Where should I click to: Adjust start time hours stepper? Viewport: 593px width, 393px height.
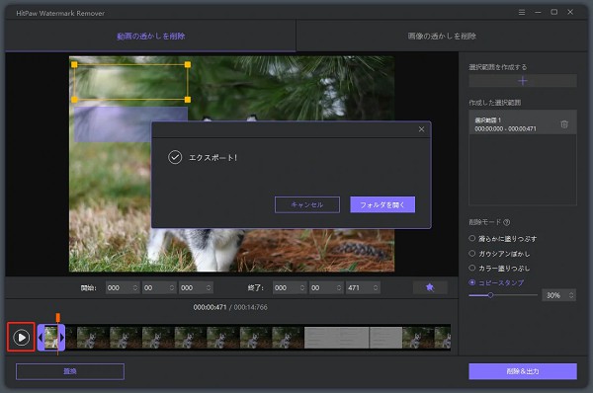pyautogui.click(x=135, y=288)
